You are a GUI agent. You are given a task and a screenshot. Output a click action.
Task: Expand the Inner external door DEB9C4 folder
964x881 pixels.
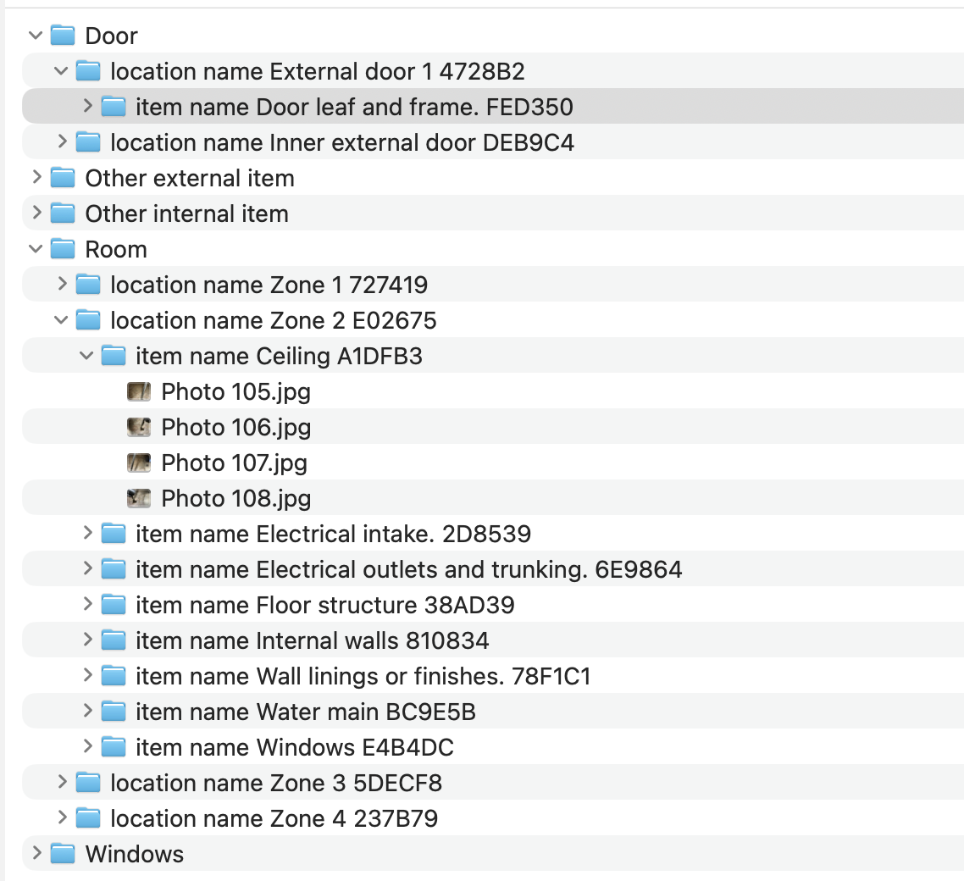coord(61,142)
